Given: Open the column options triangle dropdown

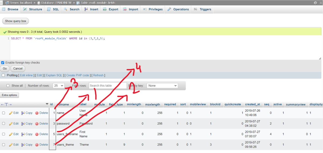Looking at the screenshot, I should tap(47, 104).
